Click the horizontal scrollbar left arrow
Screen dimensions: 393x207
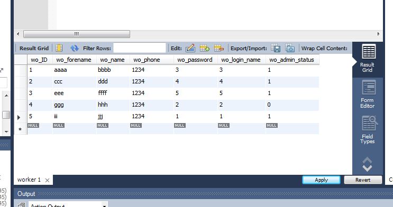click(x=18, y=34)
